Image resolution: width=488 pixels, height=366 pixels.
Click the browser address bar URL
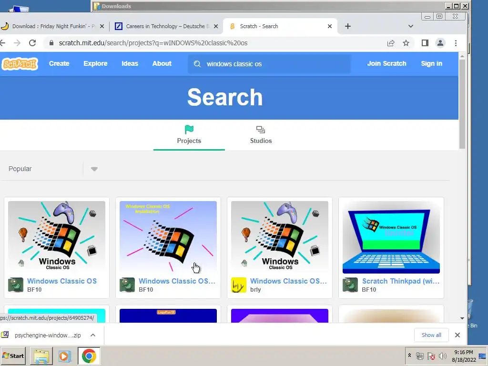[153, 43]
